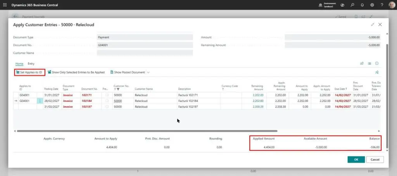The image size is (397, 176).
Task: Open customer 50000 link in row 103184
Action: [117, 101]
